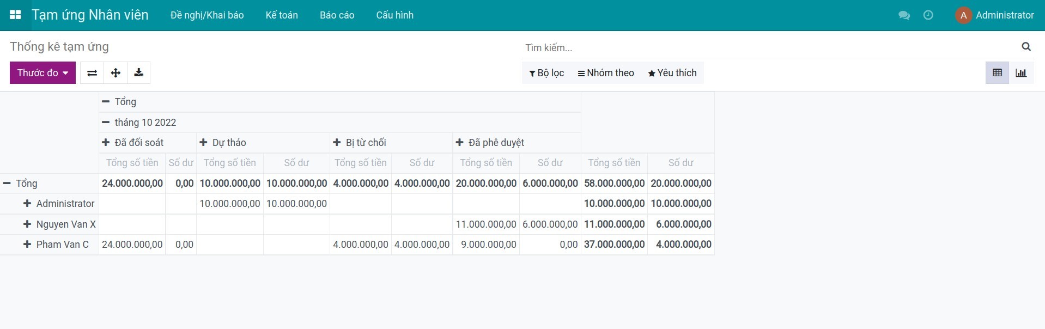Switch to pivot table view
The height and width of the screenshot is (329, 1045).
(x=997, y=73)
